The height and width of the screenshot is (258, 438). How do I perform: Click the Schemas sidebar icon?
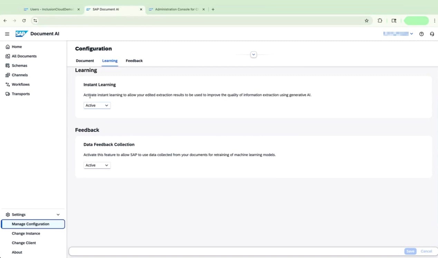[x=8, y=66]
